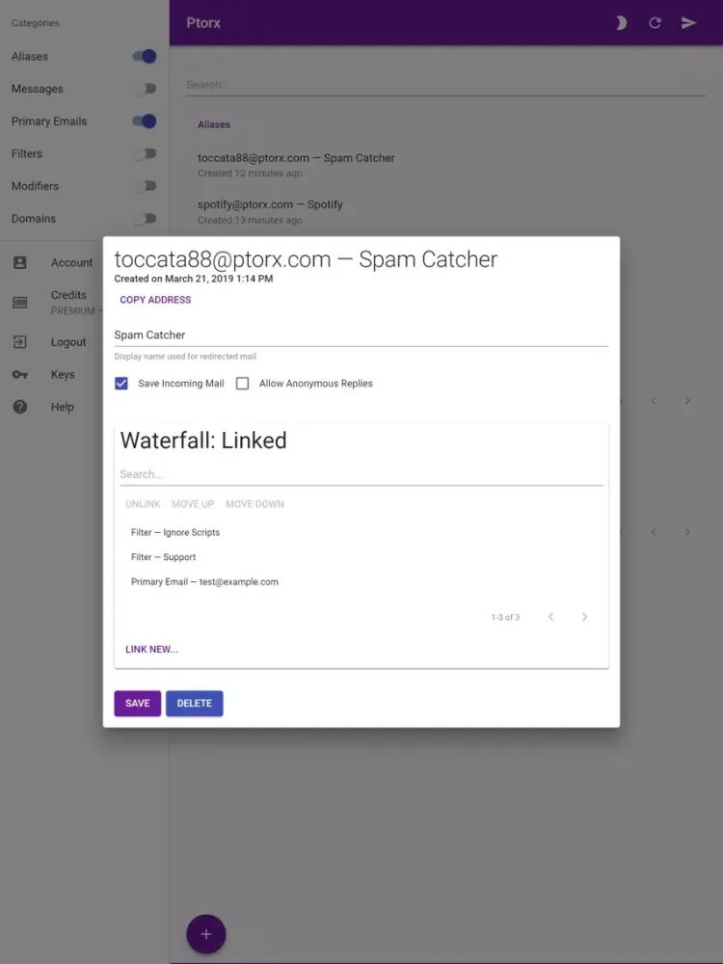Select Filter — Ignore Scripts row
723x964 pixels.
(x=361, y=532)
